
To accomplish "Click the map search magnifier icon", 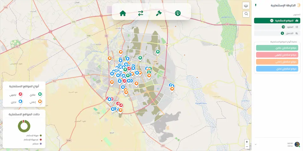I will pos(246,14).
